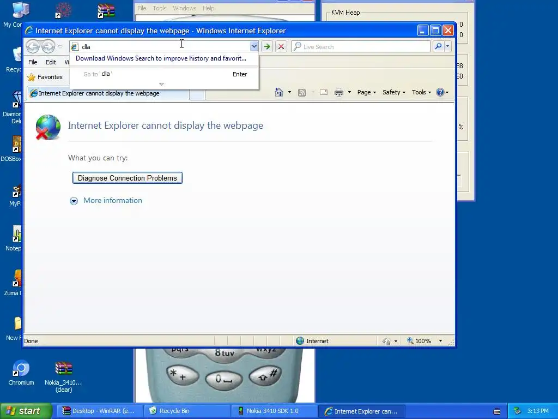Image resolution: width=558 pixels, height=419 pixels.
Task: Click the Print icon
Action: point(339,93)
